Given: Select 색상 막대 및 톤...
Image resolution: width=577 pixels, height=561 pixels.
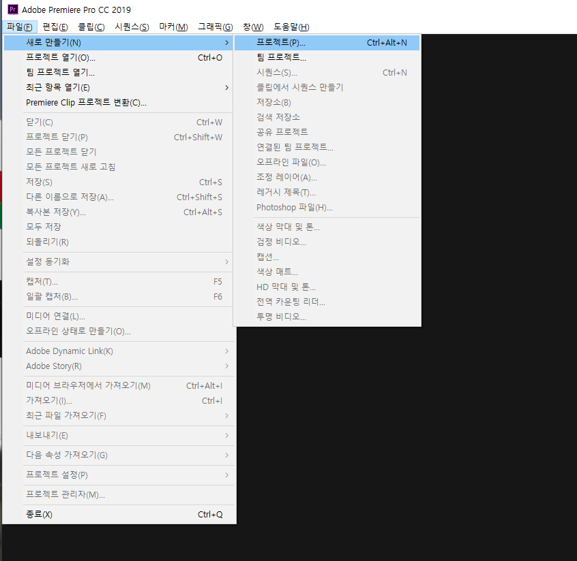Looking at the screenshot, I should [327, 227].
